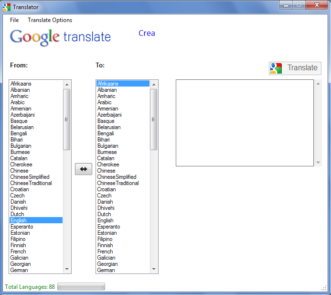Select Bulgarian in the From list
Viewport: 331px width, 295px height.
tap(36, 146)
